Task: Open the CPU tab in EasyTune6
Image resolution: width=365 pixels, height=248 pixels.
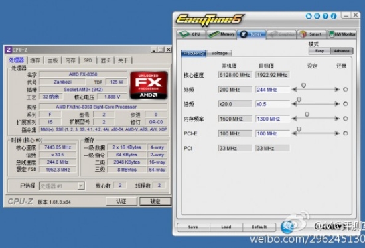Action: [x=191, y=34]
